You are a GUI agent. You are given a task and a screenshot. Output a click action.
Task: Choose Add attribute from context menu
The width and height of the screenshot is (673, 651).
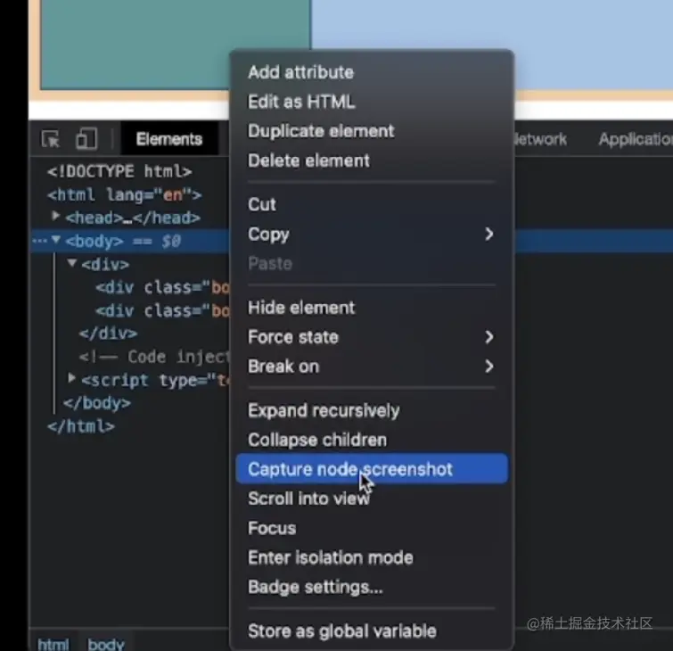(301, 72)
